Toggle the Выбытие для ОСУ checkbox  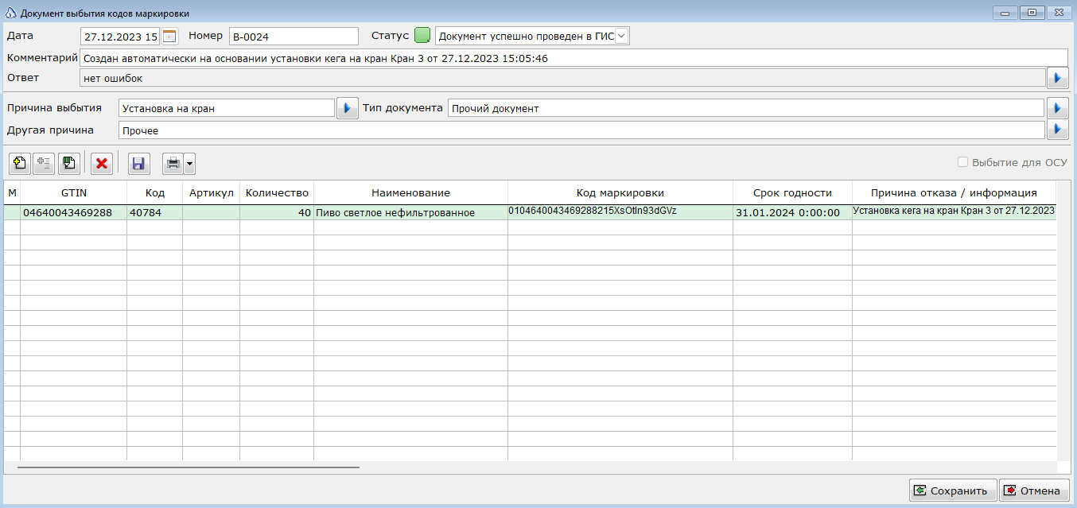click(x=963, y=162)
